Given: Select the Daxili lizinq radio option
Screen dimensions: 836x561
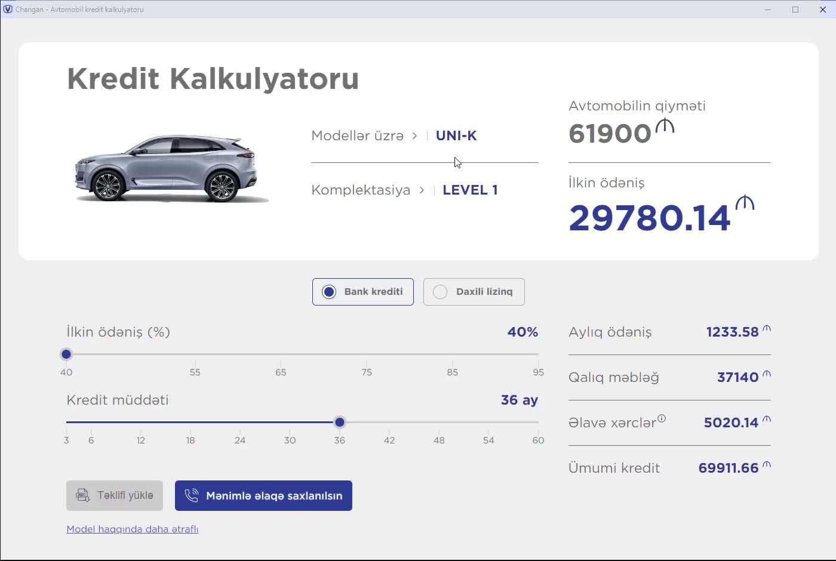Looking at the screenshot, I should (x=474, y=292).
